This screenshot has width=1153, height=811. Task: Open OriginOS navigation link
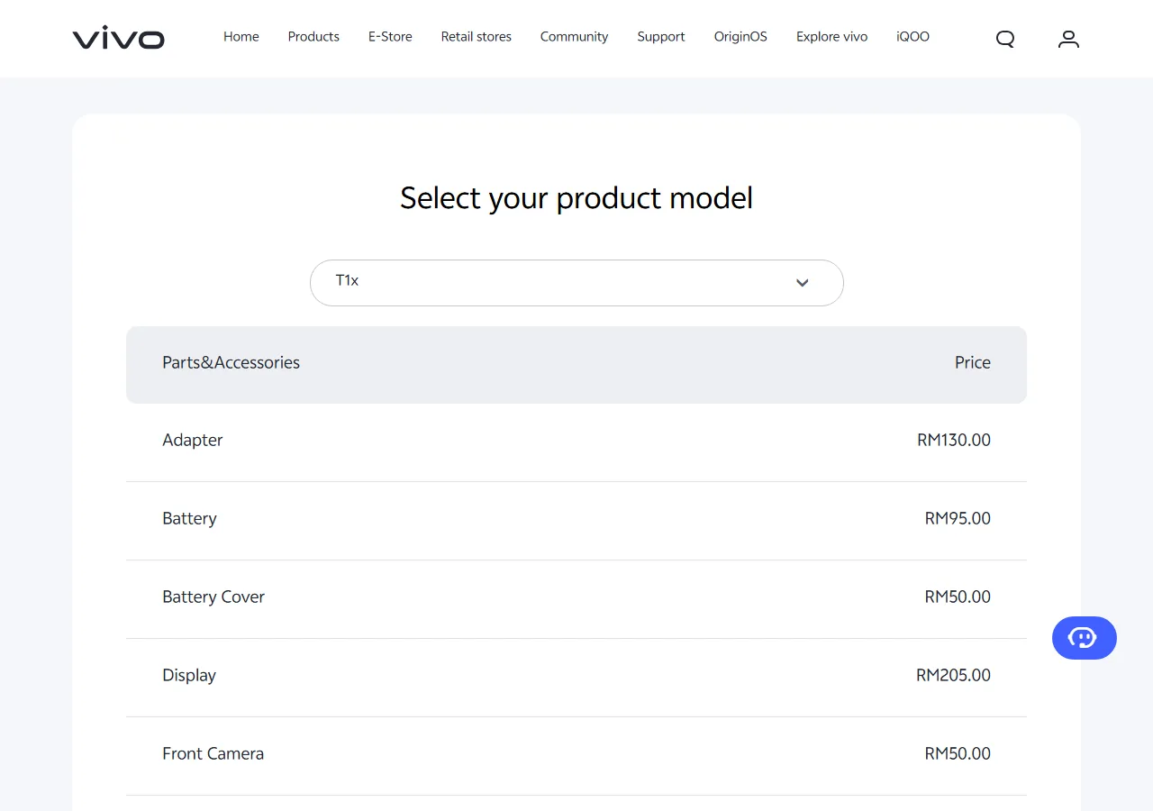click(x=740, y=37)
